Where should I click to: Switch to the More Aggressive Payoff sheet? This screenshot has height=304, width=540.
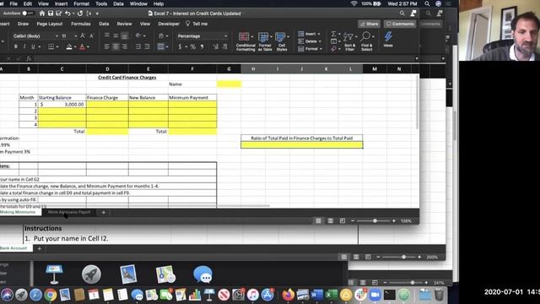point(69,212)
